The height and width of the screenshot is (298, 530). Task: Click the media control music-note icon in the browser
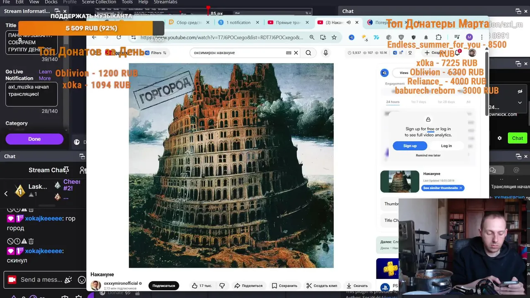(x=457, y=37)
